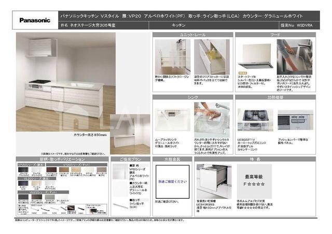The width and height of the screenshot is (332, 234).
Task: Open the small inset back-side kitchen view
Action: [x=130, y=134]
